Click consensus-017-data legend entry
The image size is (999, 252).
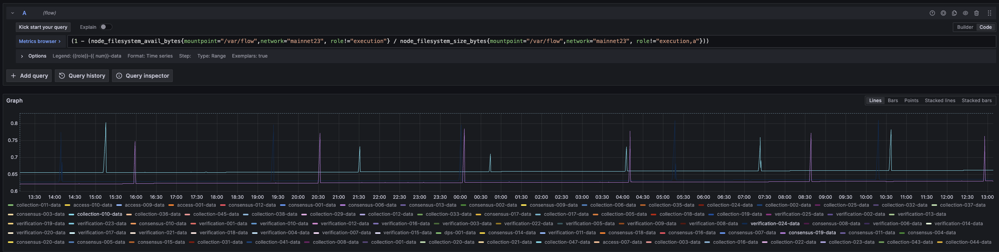click(508, 214)
